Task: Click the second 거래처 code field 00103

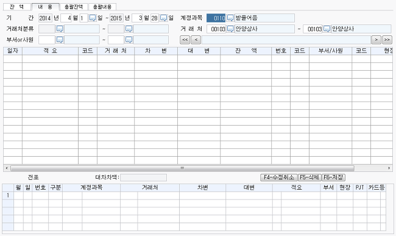Action: (313, 29)
